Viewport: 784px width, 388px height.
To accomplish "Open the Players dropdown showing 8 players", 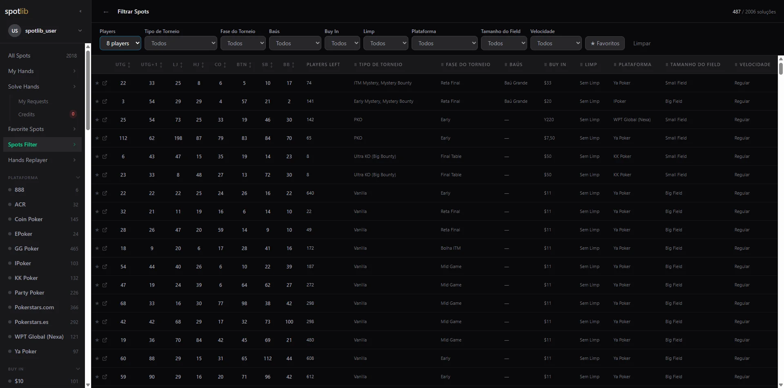I will pos(120,43).
